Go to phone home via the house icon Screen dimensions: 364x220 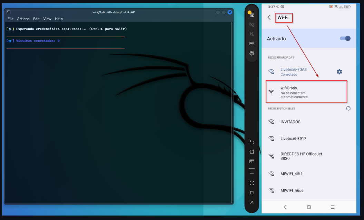[x=252, y=151]
